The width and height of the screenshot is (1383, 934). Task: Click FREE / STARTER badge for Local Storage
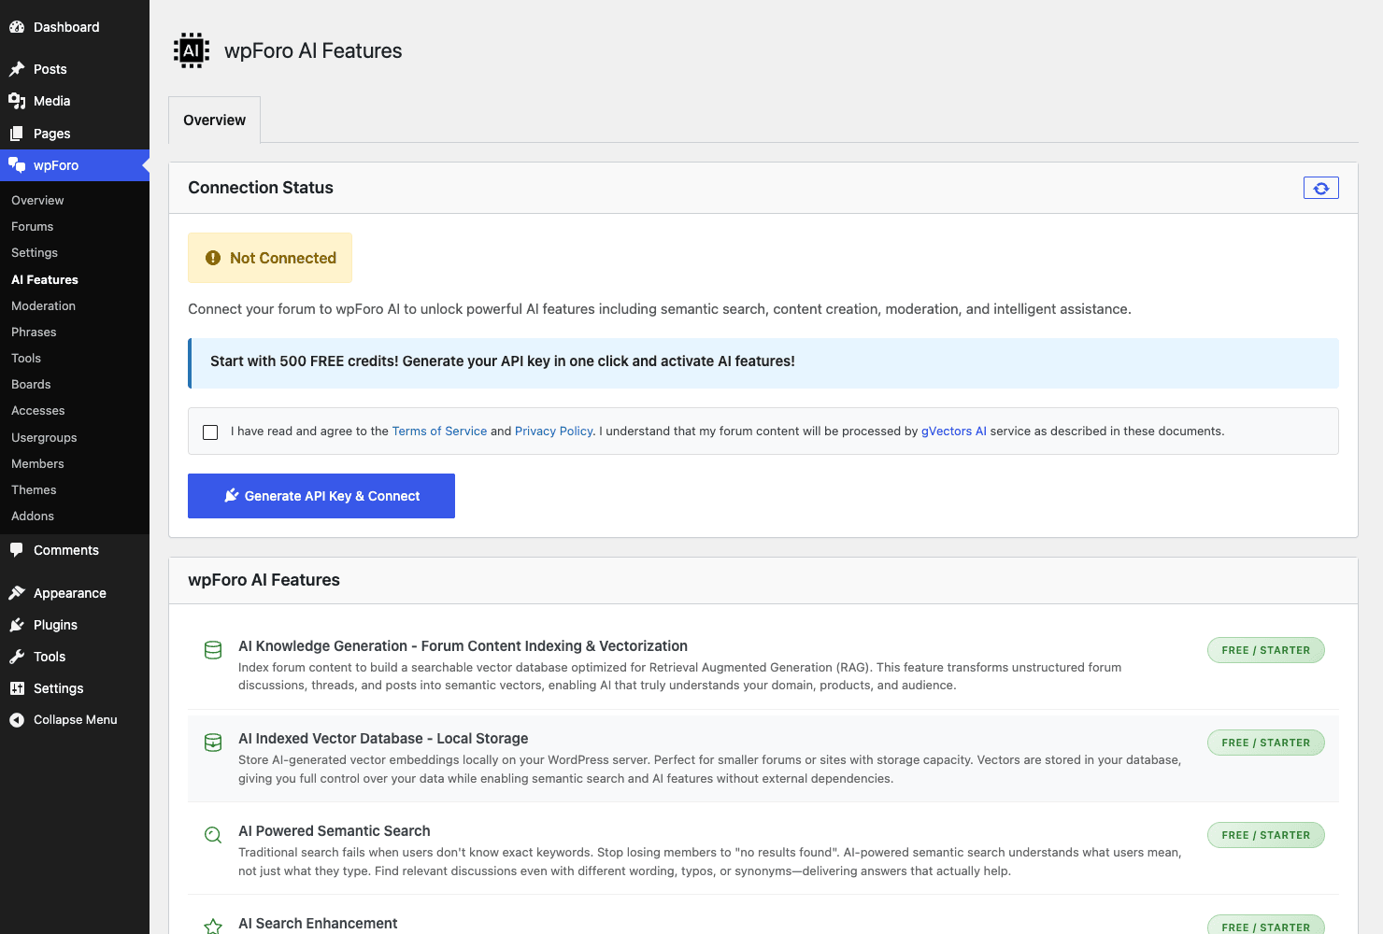tap(1266, 743)
